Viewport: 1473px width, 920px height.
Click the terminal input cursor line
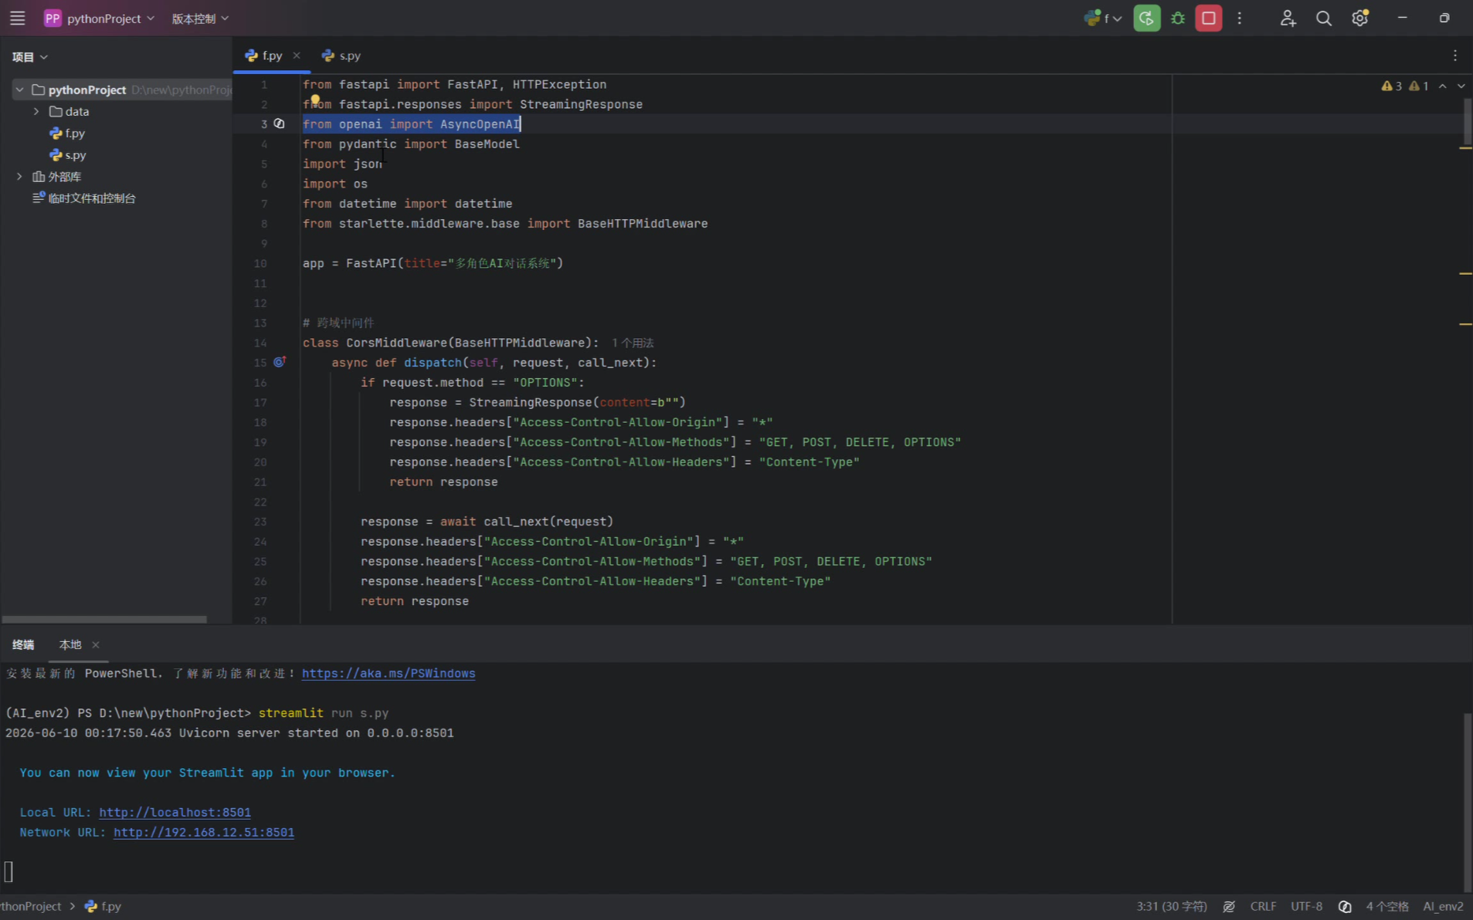click(x=8, y=871)
